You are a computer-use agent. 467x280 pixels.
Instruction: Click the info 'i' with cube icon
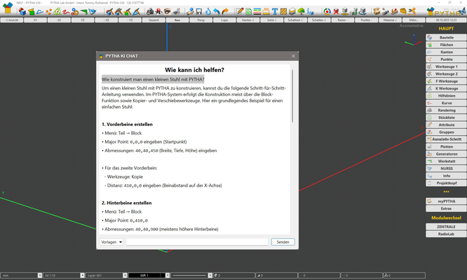(310, 12)
